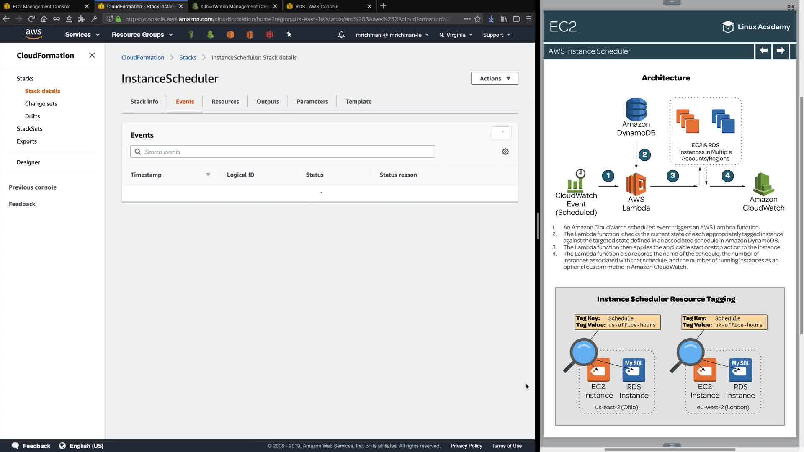Image resolution: width=804 pixels, height=452 pixels.
Task: Click the pin shortcuts icon in AWS navbar
Action: coord(289,34)
